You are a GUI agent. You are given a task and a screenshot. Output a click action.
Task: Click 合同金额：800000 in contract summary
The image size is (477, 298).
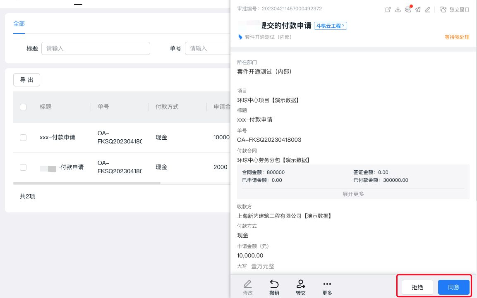tap(263, 172)
